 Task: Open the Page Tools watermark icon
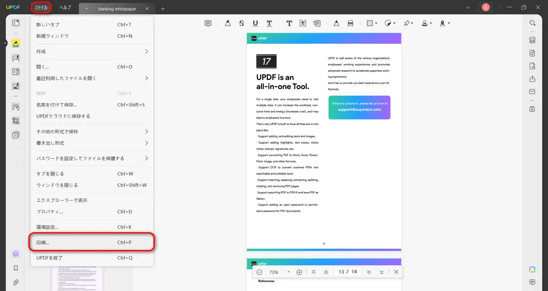point(16,135)
